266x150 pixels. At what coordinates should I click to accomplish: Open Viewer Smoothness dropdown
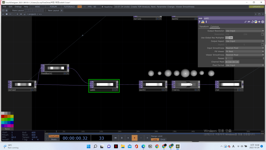click(245, 55)
